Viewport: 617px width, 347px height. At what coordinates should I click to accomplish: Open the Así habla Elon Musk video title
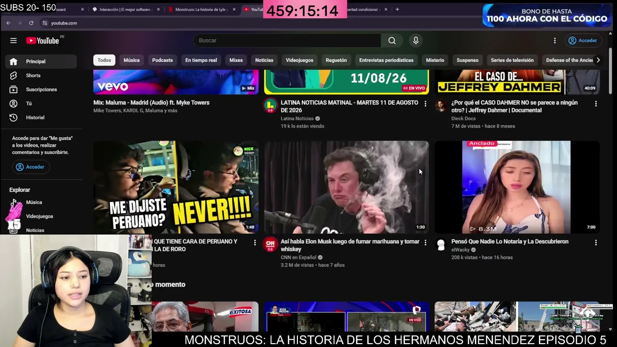point(350,245)
